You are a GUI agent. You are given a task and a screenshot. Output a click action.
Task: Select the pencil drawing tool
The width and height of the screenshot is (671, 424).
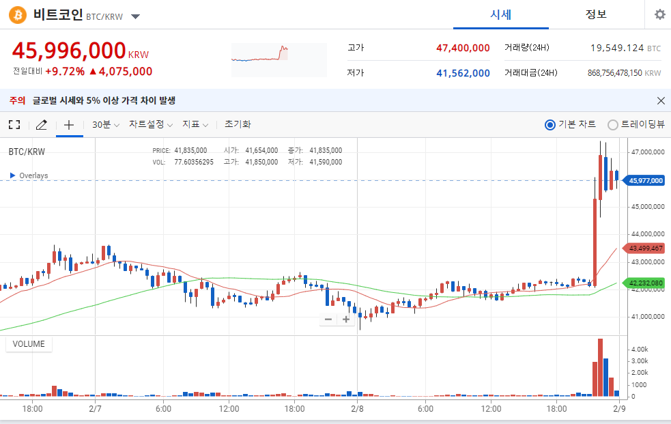[41, 124]
